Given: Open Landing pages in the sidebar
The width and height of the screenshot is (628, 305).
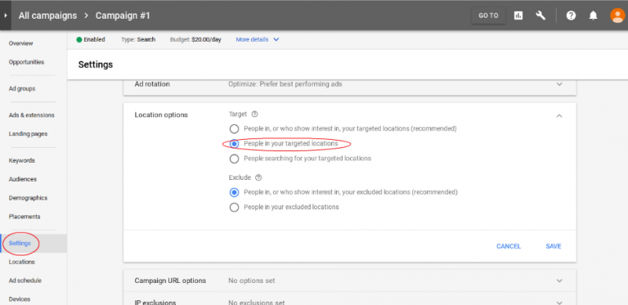Looking at the screenshot, I should 28,133.
